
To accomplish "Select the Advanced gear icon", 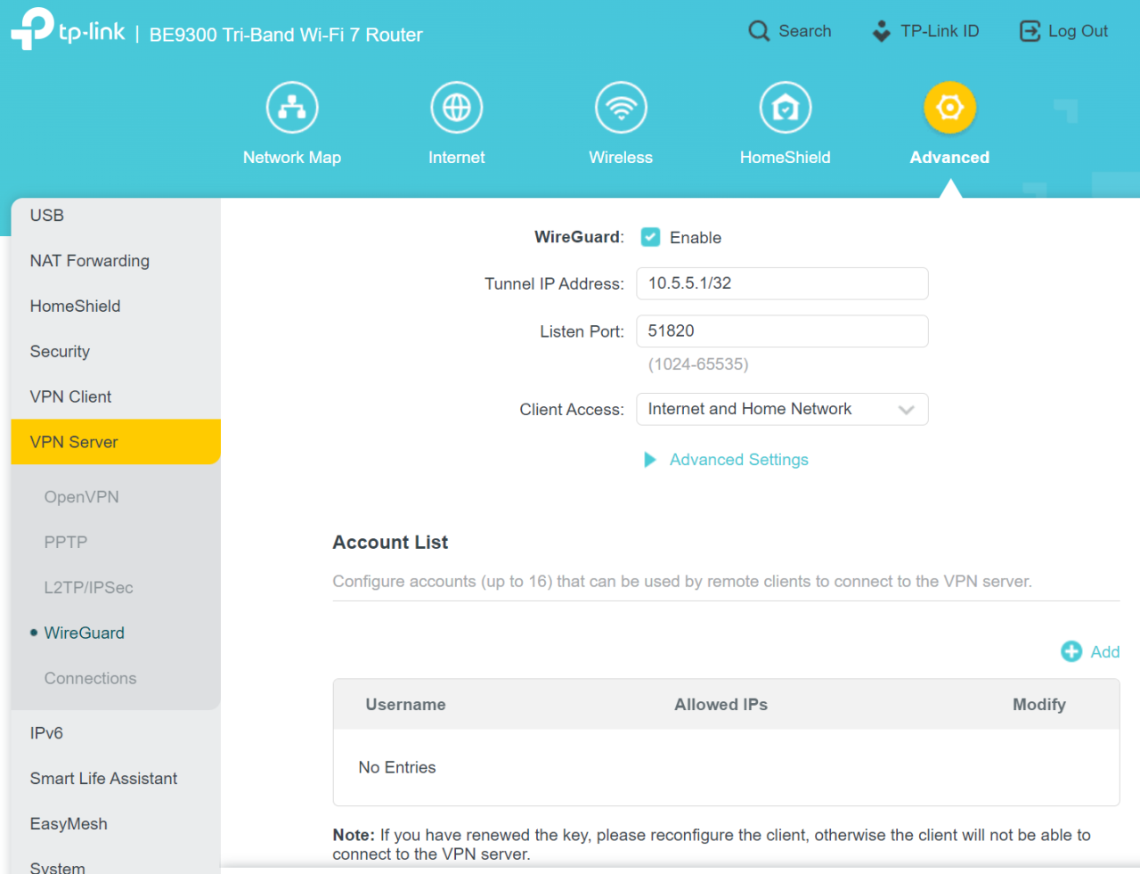I will tap(949, 107).
